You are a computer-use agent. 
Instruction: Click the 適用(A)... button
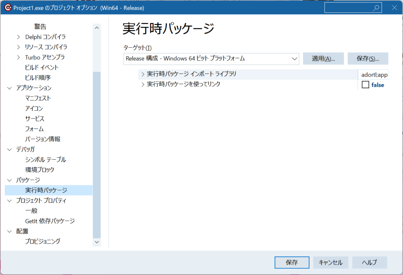point(323,59)
